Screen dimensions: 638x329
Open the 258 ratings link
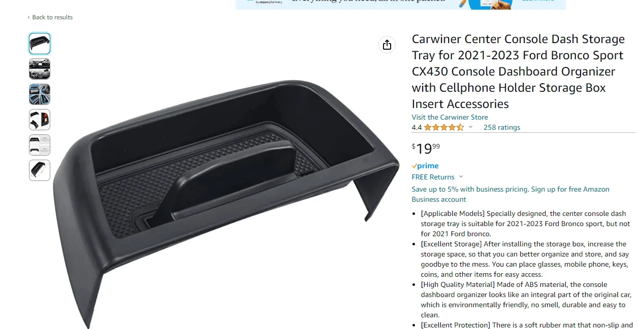(x=502, y=127)
